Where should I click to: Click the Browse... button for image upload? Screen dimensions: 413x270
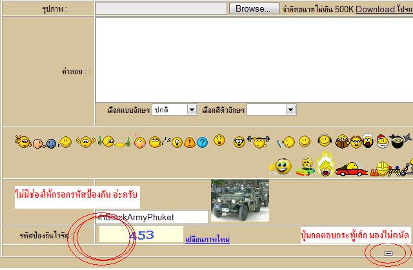coord(254,8)
